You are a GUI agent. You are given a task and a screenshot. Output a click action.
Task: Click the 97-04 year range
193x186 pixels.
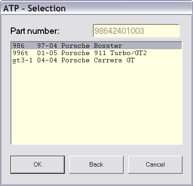point(47,46)
